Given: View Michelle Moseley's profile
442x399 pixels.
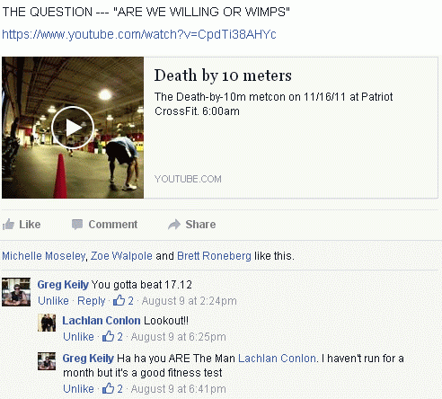Looking at the screenshot, I should 44,256.
